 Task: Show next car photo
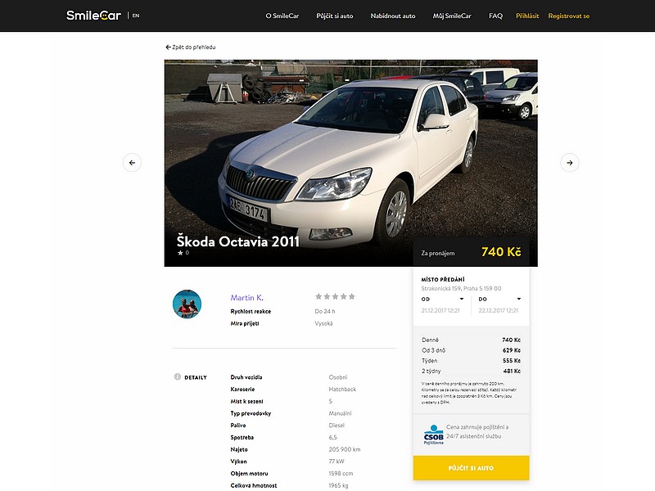[569, 162]
